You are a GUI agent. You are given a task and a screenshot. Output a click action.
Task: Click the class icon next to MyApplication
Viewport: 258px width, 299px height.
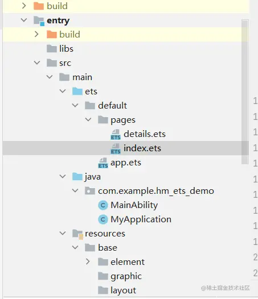tap(103, 219)
